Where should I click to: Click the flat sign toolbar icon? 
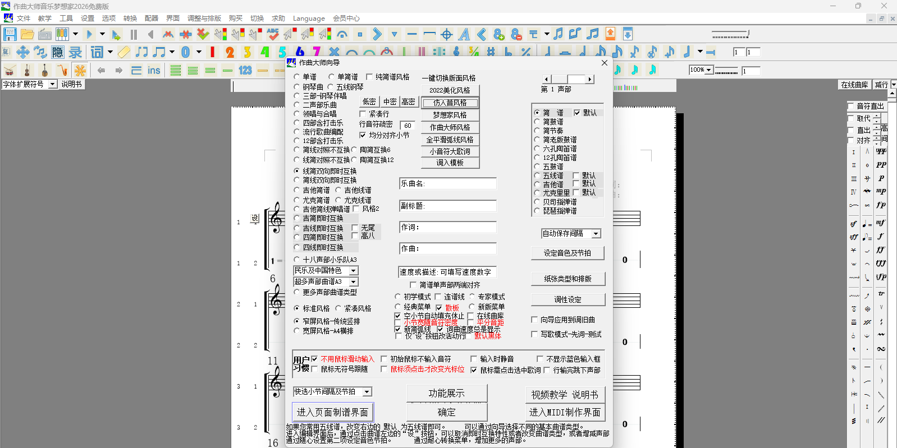[509, 52]
